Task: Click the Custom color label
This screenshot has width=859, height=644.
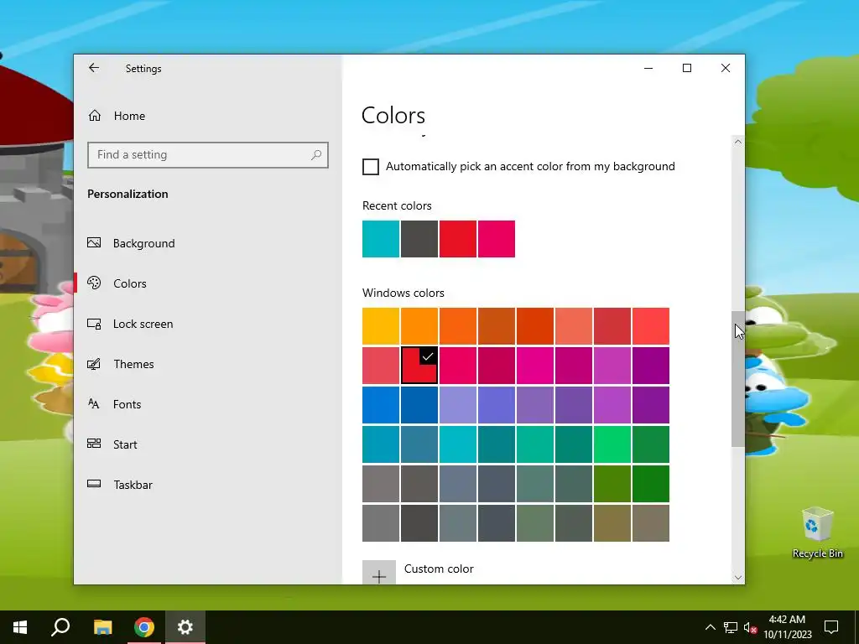Action: [x=439, y=569]
